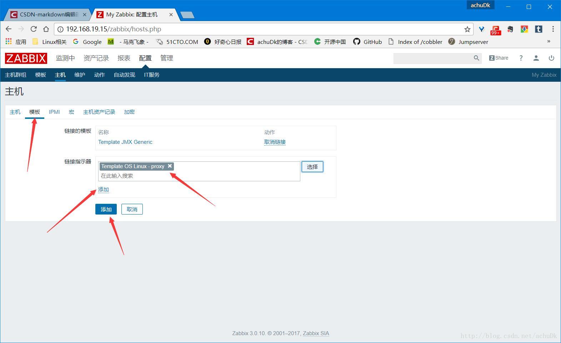
Task: Remove Template OS Linux - proxy tag
Action: pos(170,166)
